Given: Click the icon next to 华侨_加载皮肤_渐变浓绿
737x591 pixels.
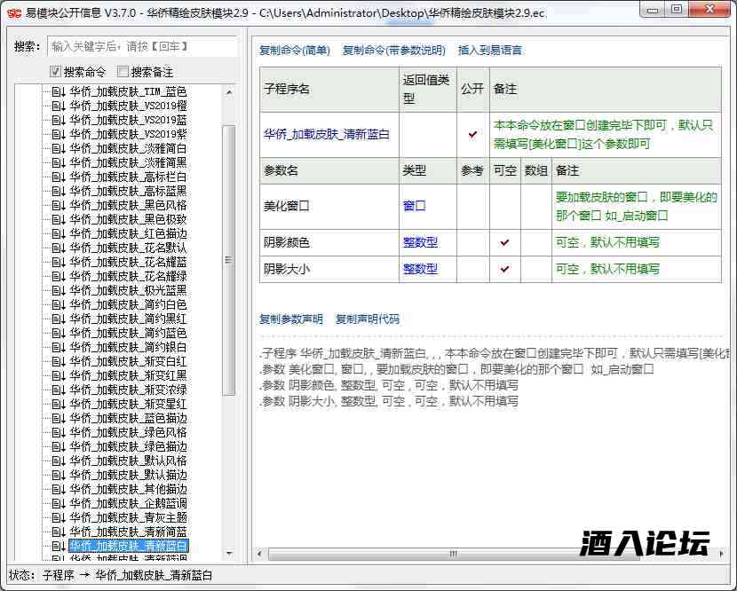Looking at the screenshot, I should coord(59,390).
